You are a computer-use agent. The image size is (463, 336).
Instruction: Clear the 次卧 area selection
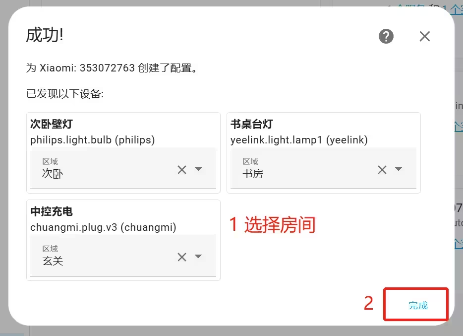click(182, 170)
